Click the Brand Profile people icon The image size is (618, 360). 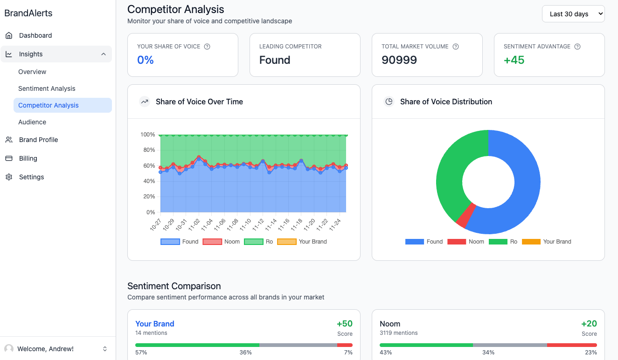pos(9,140)
